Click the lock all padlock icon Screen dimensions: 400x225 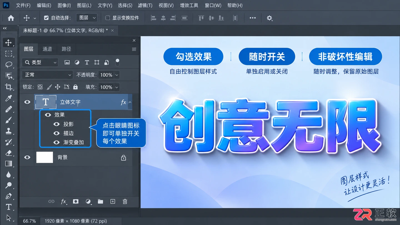click(75, 87)
